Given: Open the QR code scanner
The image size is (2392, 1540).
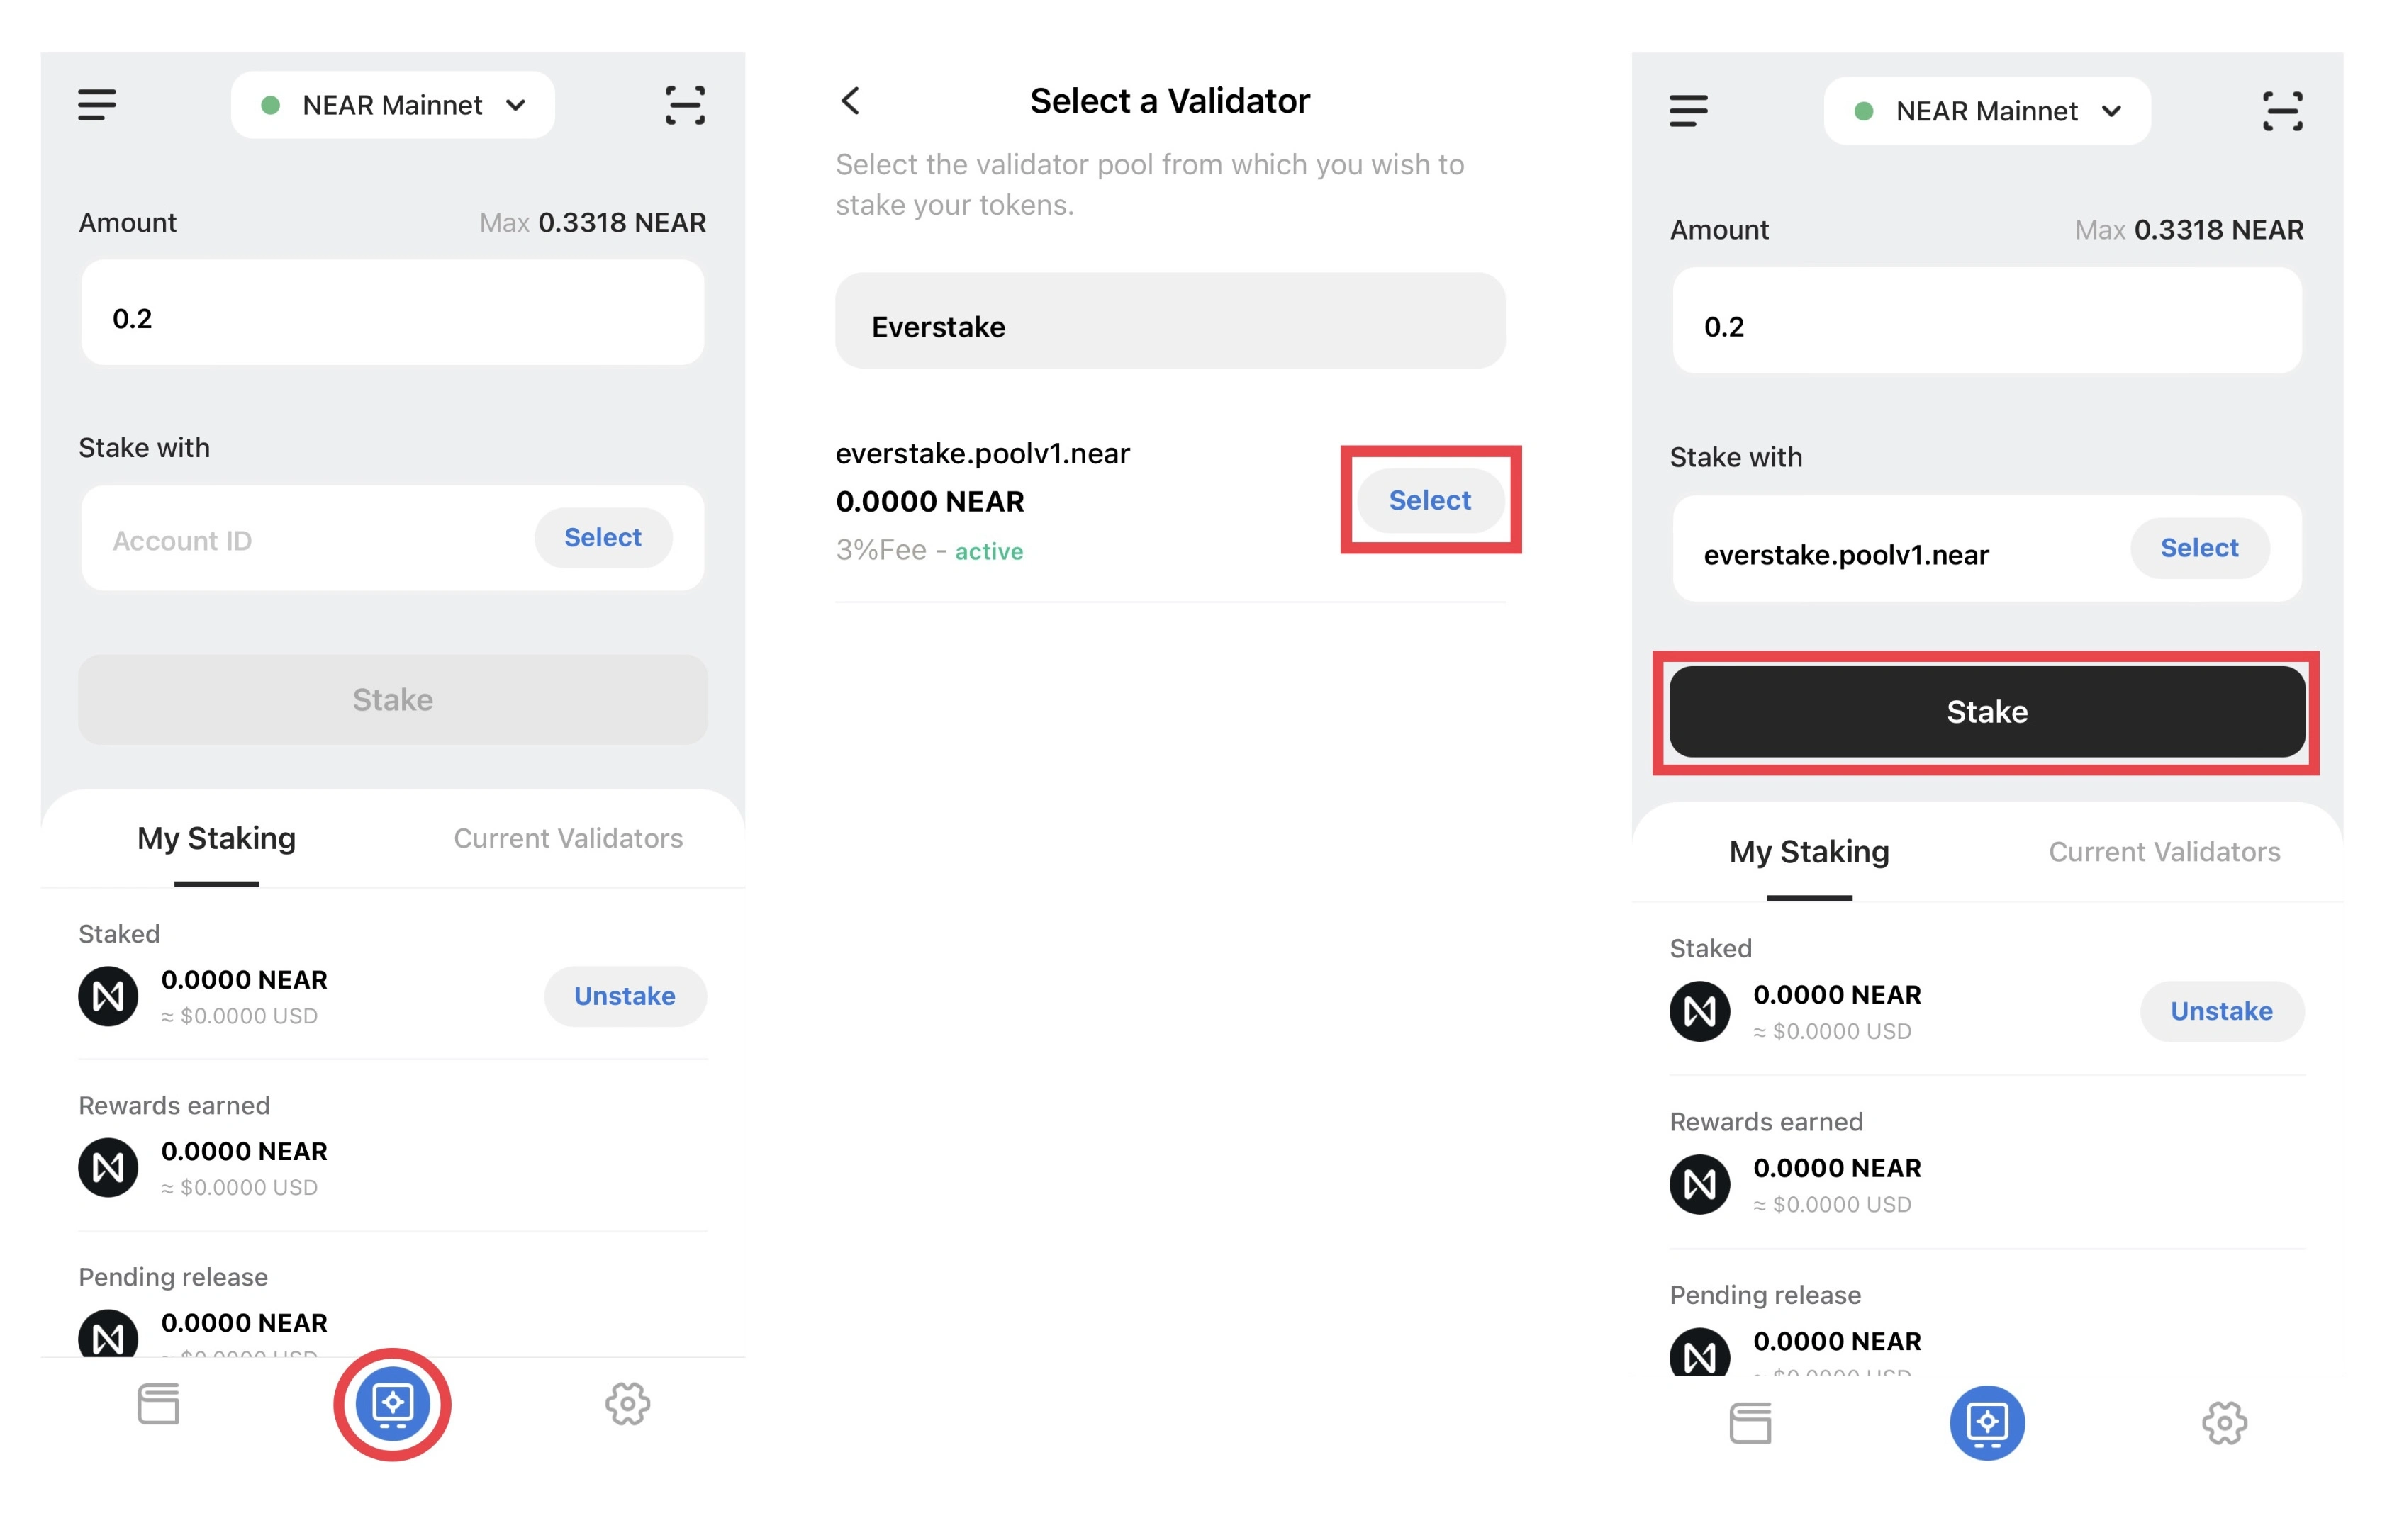Looking at the screenshot, I should tap(684, 104).
